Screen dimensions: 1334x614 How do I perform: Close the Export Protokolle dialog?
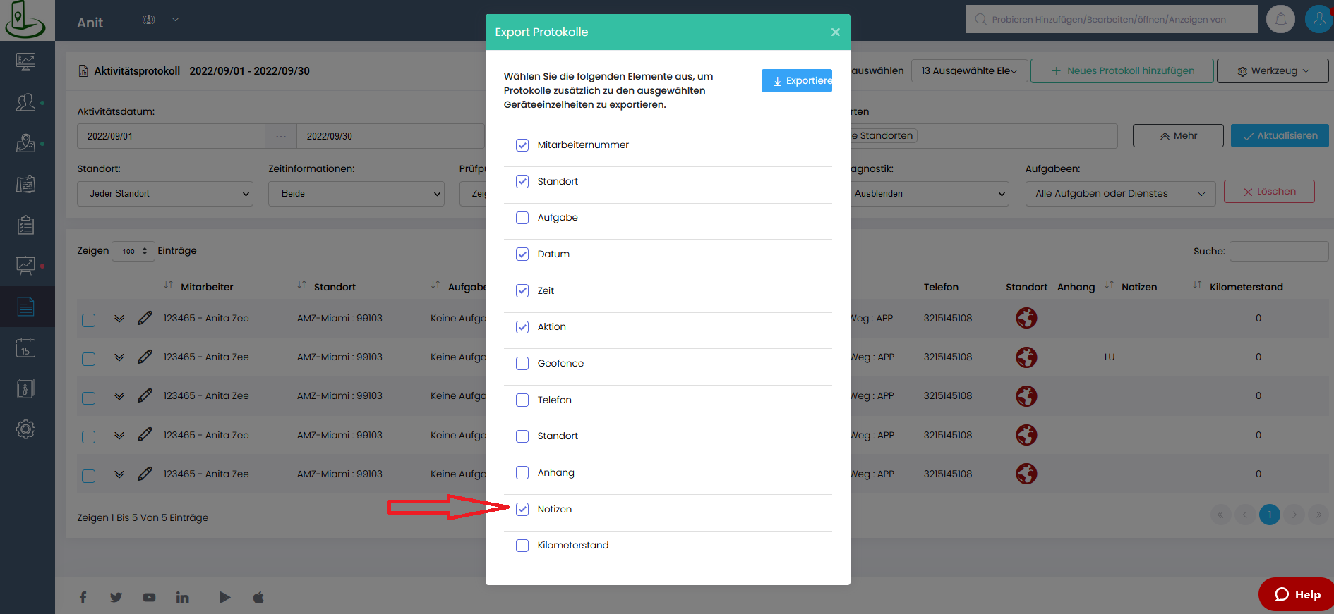[835, 32]
